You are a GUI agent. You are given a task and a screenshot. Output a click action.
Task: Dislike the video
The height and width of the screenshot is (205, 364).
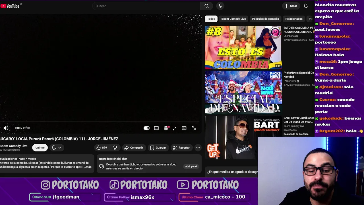point(115,147)
